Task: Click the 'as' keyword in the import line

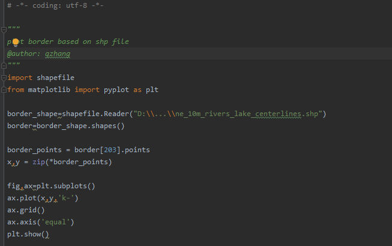Action: 137,90
